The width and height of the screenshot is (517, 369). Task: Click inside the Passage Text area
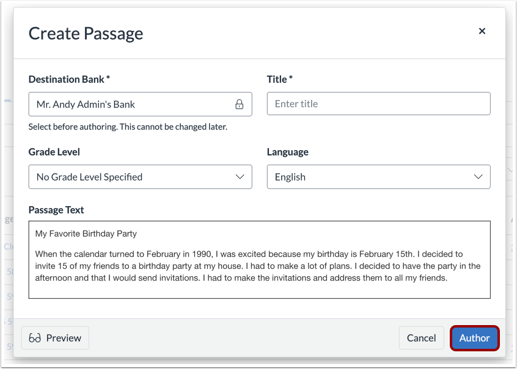(260, 262)
